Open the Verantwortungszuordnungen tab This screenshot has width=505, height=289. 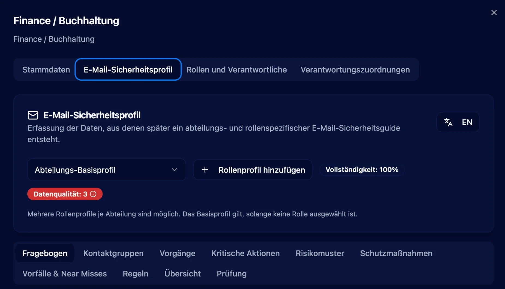pos(355,70)
